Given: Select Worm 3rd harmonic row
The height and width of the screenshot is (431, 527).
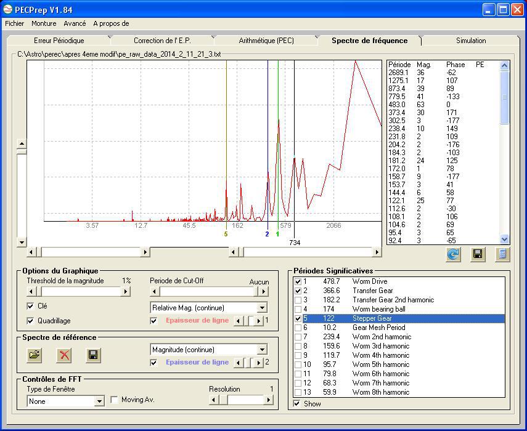Looking at the screenshot, I should coord(399,346).
